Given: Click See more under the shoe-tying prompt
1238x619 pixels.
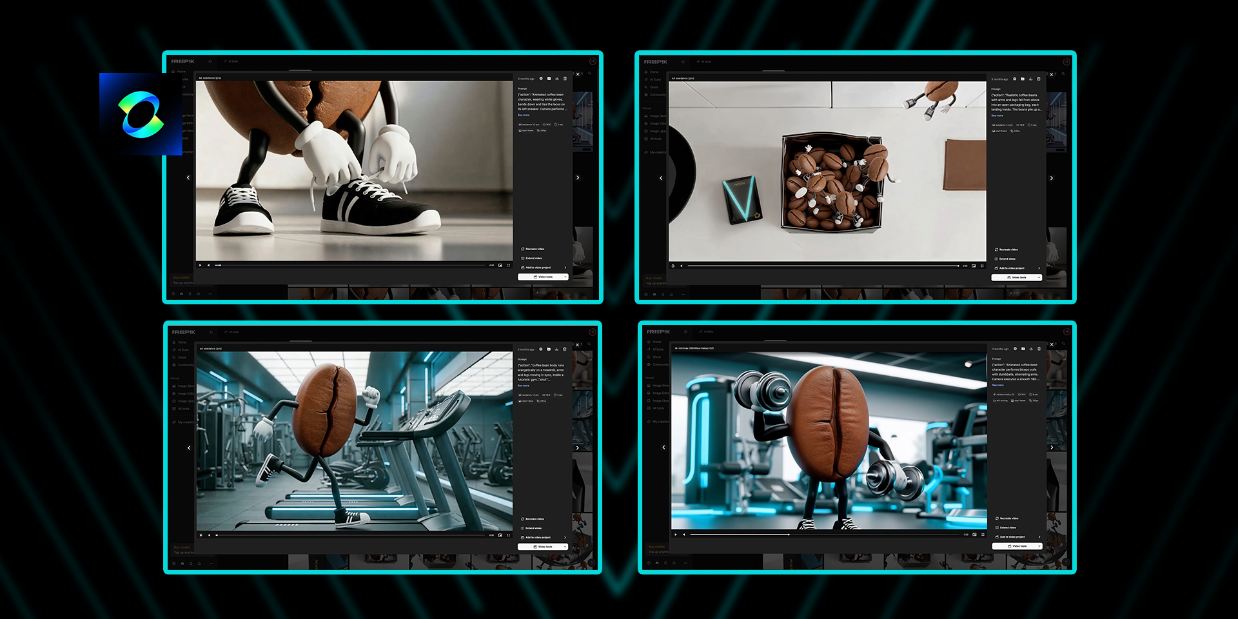Looking at the screenshot, I should point(524,115).
